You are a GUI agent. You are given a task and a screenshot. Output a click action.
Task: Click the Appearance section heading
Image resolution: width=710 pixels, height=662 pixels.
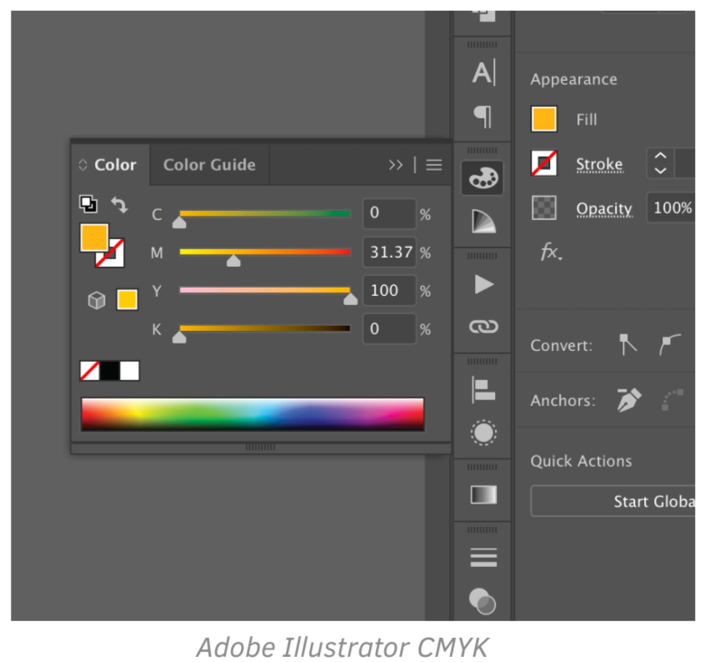pos(573,79)
